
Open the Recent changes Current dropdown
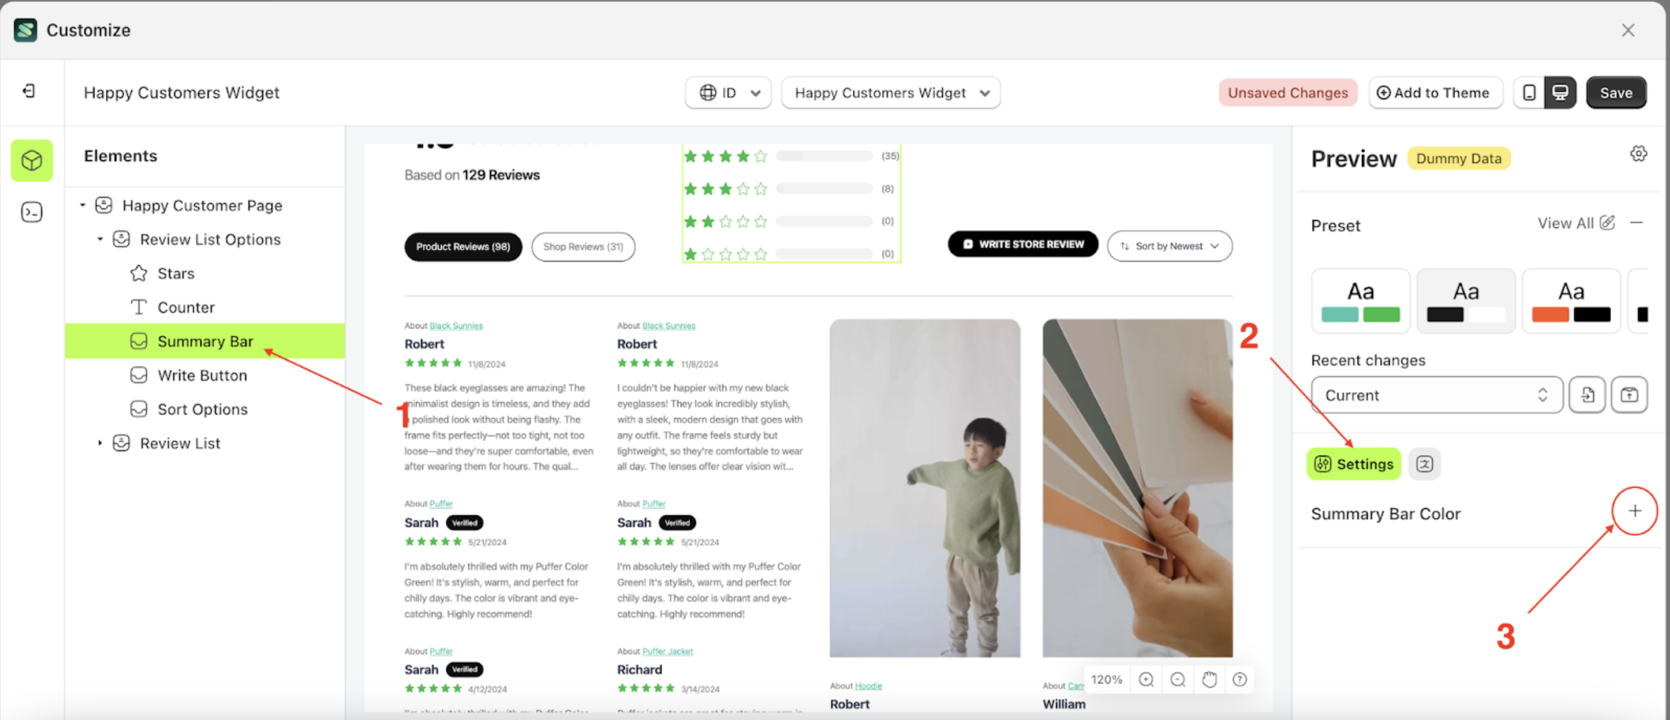click(1436, 395)
